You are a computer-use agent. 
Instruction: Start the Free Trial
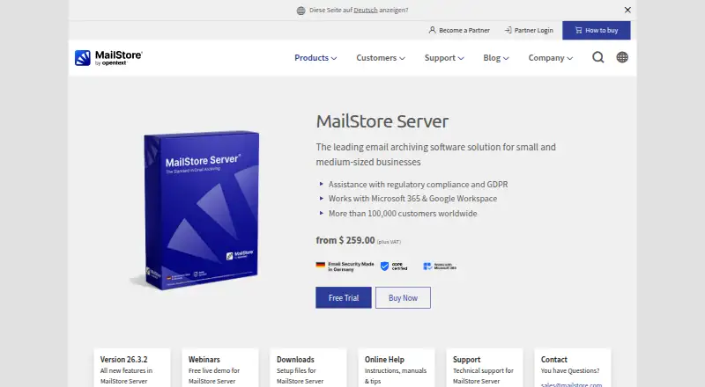[344, 297]
